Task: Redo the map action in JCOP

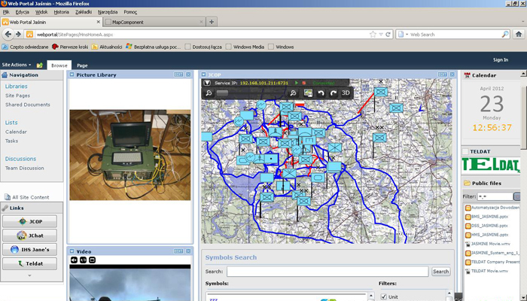Action: pyautogui.click(x=333, y=93)
